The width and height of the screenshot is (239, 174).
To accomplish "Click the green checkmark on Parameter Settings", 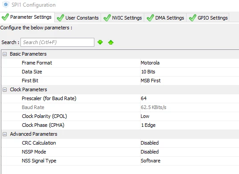I will click(5, 17).
